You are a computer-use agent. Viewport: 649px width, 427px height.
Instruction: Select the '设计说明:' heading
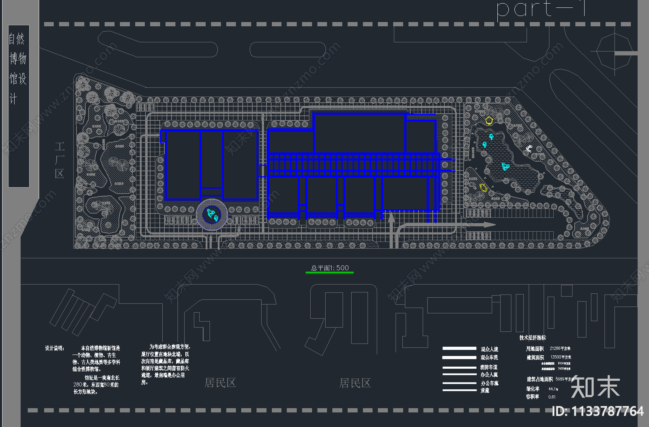(54, 348)
